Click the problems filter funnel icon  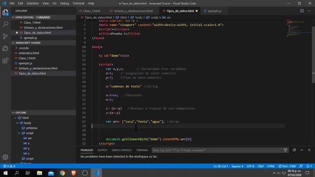285,150
